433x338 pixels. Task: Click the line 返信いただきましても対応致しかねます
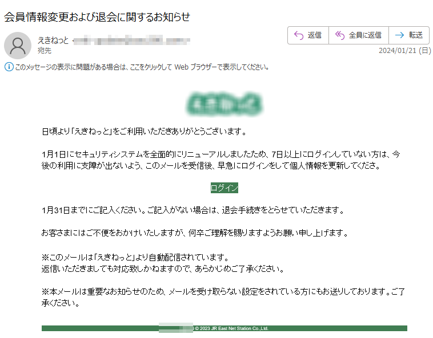click(x=163, y=268)
